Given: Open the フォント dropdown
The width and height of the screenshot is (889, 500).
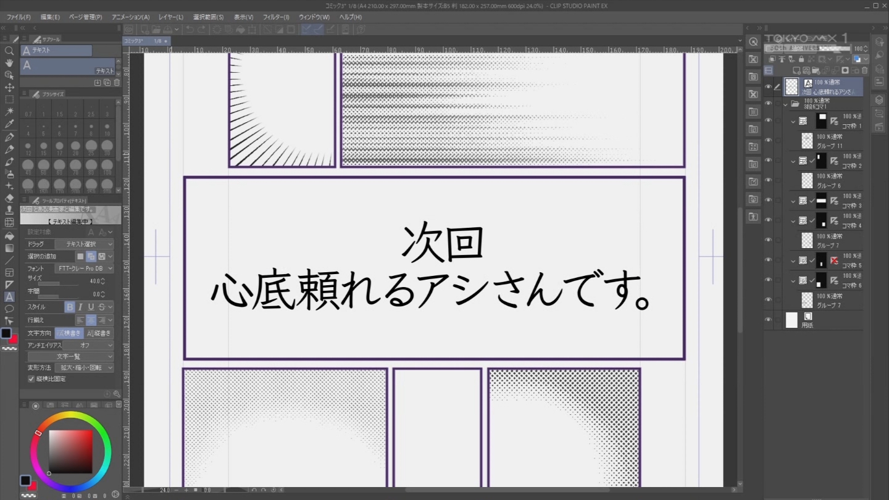Looking at the screenshot, I should pyautogui.click(x=84, y=269).
